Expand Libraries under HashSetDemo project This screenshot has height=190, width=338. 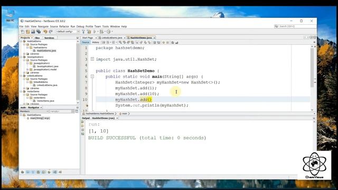(24, 54)
